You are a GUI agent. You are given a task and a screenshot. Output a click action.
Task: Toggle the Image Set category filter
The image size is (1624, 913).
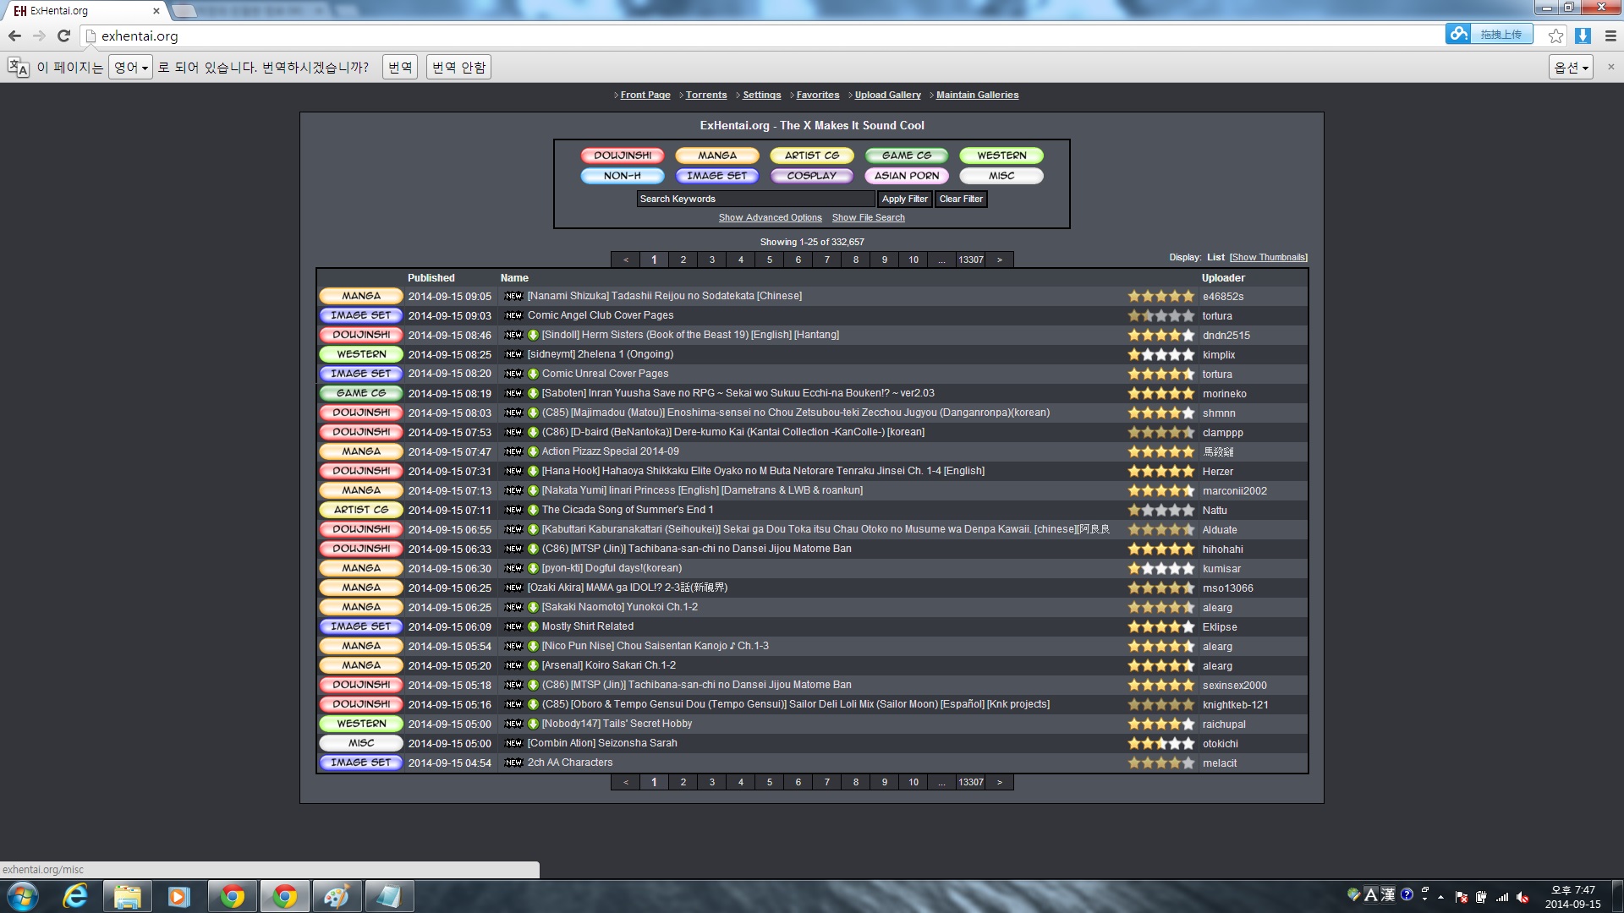tap(717, 176)
